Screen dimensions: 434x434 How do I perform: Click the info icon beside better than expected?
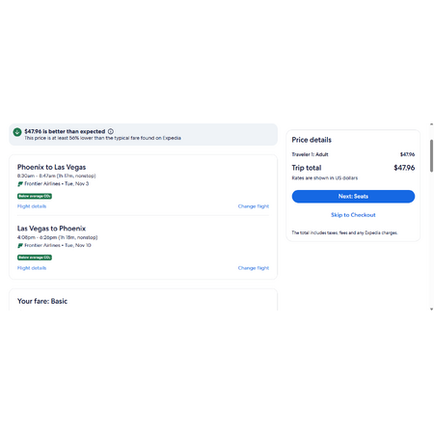(x=111, y=131)
